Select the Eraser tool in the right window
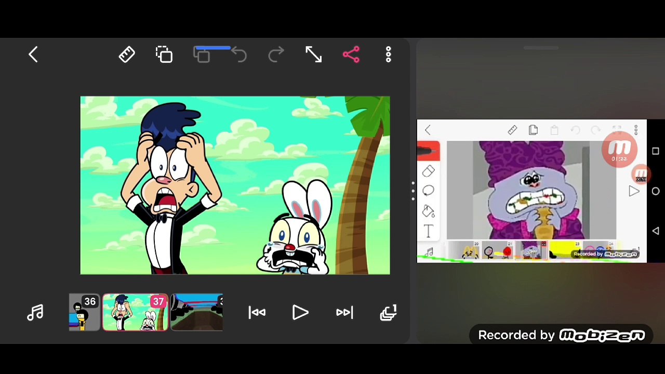Image resolution: width=665 pixels, height=374 pixels. click(428, 171)
